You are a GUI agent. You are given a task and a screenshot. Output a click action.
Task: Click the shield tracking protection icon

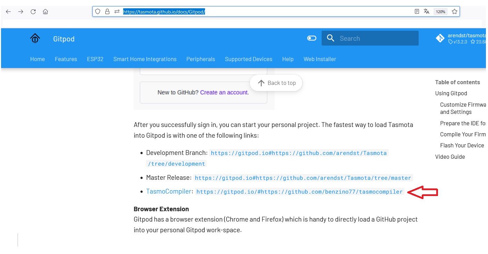98,11
